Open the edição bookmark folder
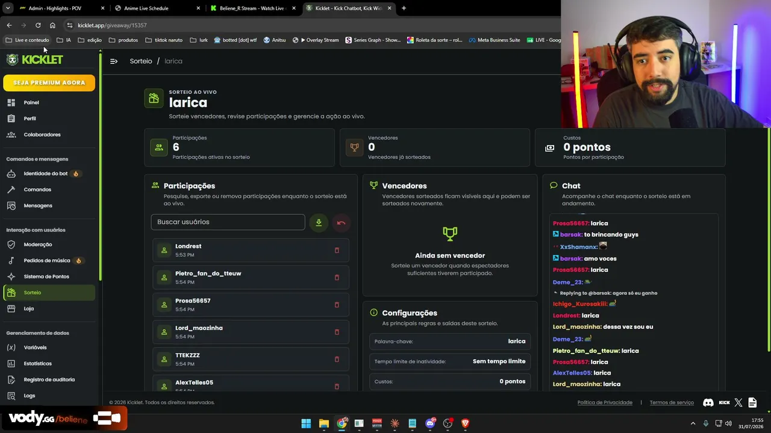Screen dimensions: 771x433 (x=90, y=40)
